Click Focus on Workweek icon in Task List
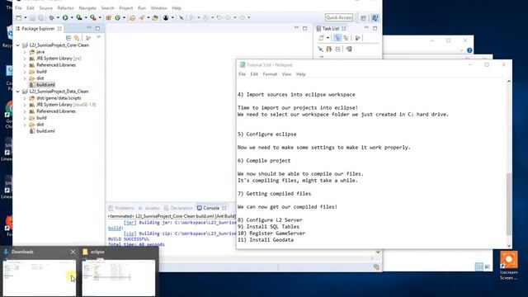Image resolution: width=528 pixels, height=297 pixels. 357,38
